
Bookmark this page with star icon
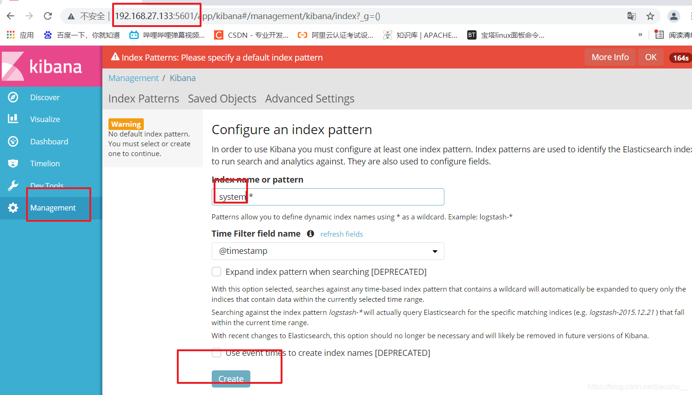point(650,16)
